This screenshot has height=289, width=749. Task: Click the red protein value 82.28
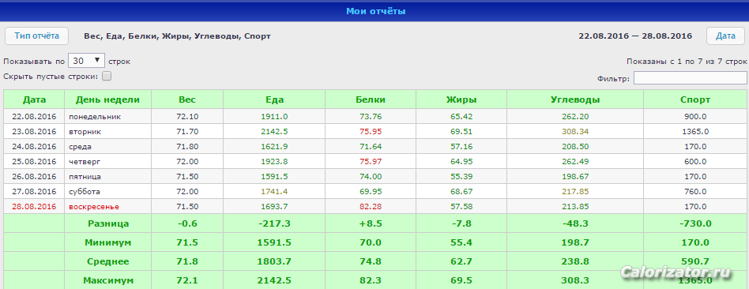click(371, 207)
